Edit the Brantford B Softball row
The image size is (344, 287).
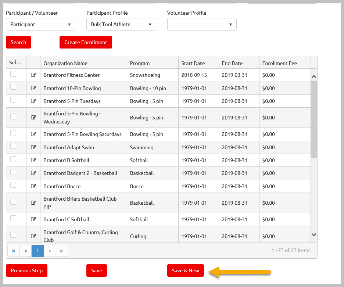[x=33, y=160]
